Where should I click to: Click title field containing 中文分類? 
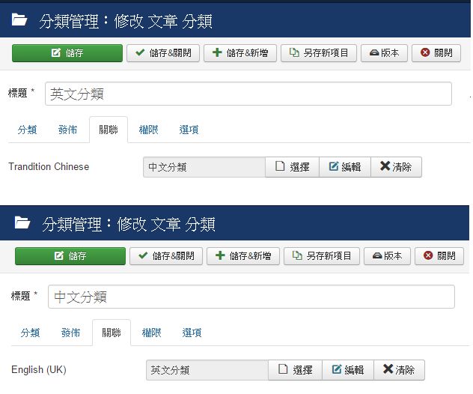tap(251, 297)
